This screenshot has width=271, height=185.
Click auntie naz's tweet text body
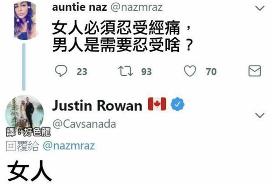(122, 36)
